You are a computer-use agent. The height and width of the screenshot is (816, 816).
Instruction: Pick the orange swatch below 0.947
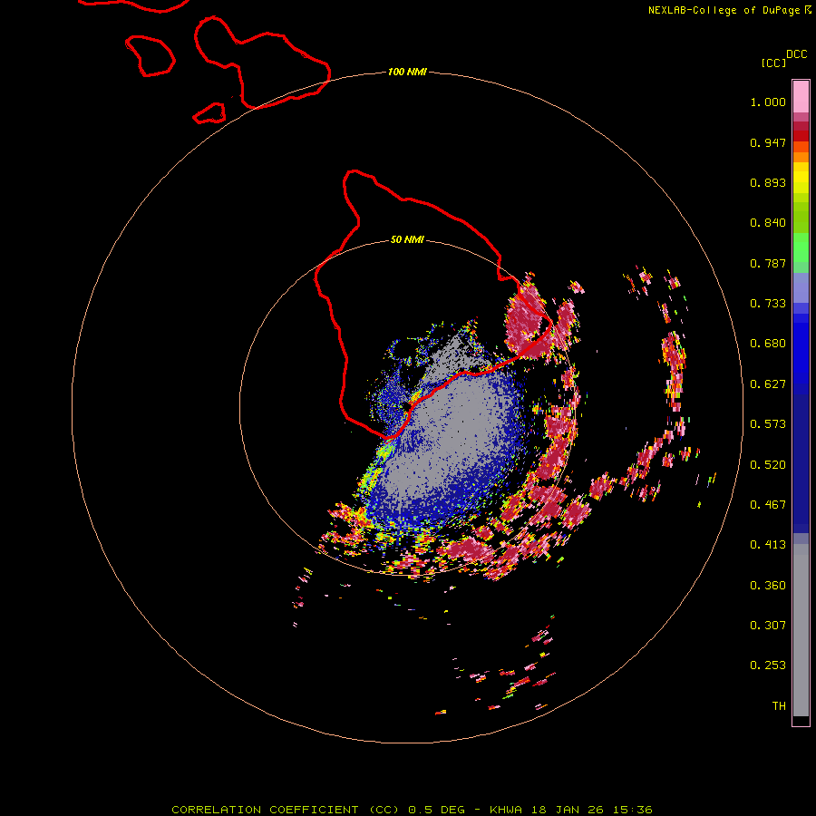(801, 157)
